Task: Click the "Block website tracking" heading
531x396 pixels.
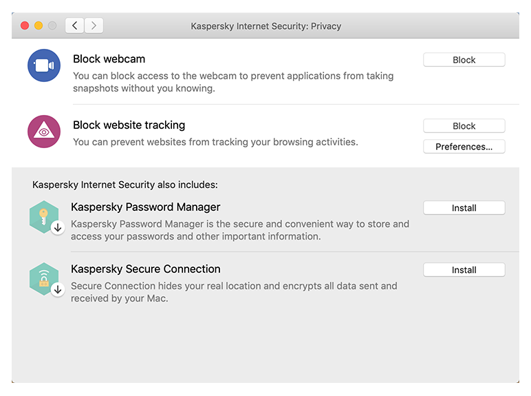Action: point(129,125)
